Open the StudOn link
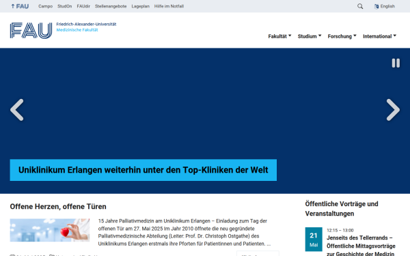Viewport: 410px width, 256px height. pyautogui.click(x=65, y=6)
